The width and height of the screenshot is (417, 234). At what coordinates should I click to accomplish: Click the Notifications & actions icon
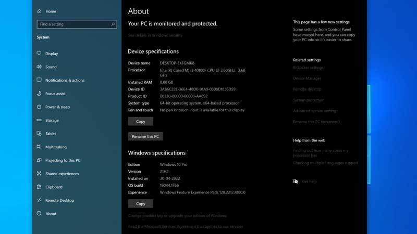click(39, 80)
